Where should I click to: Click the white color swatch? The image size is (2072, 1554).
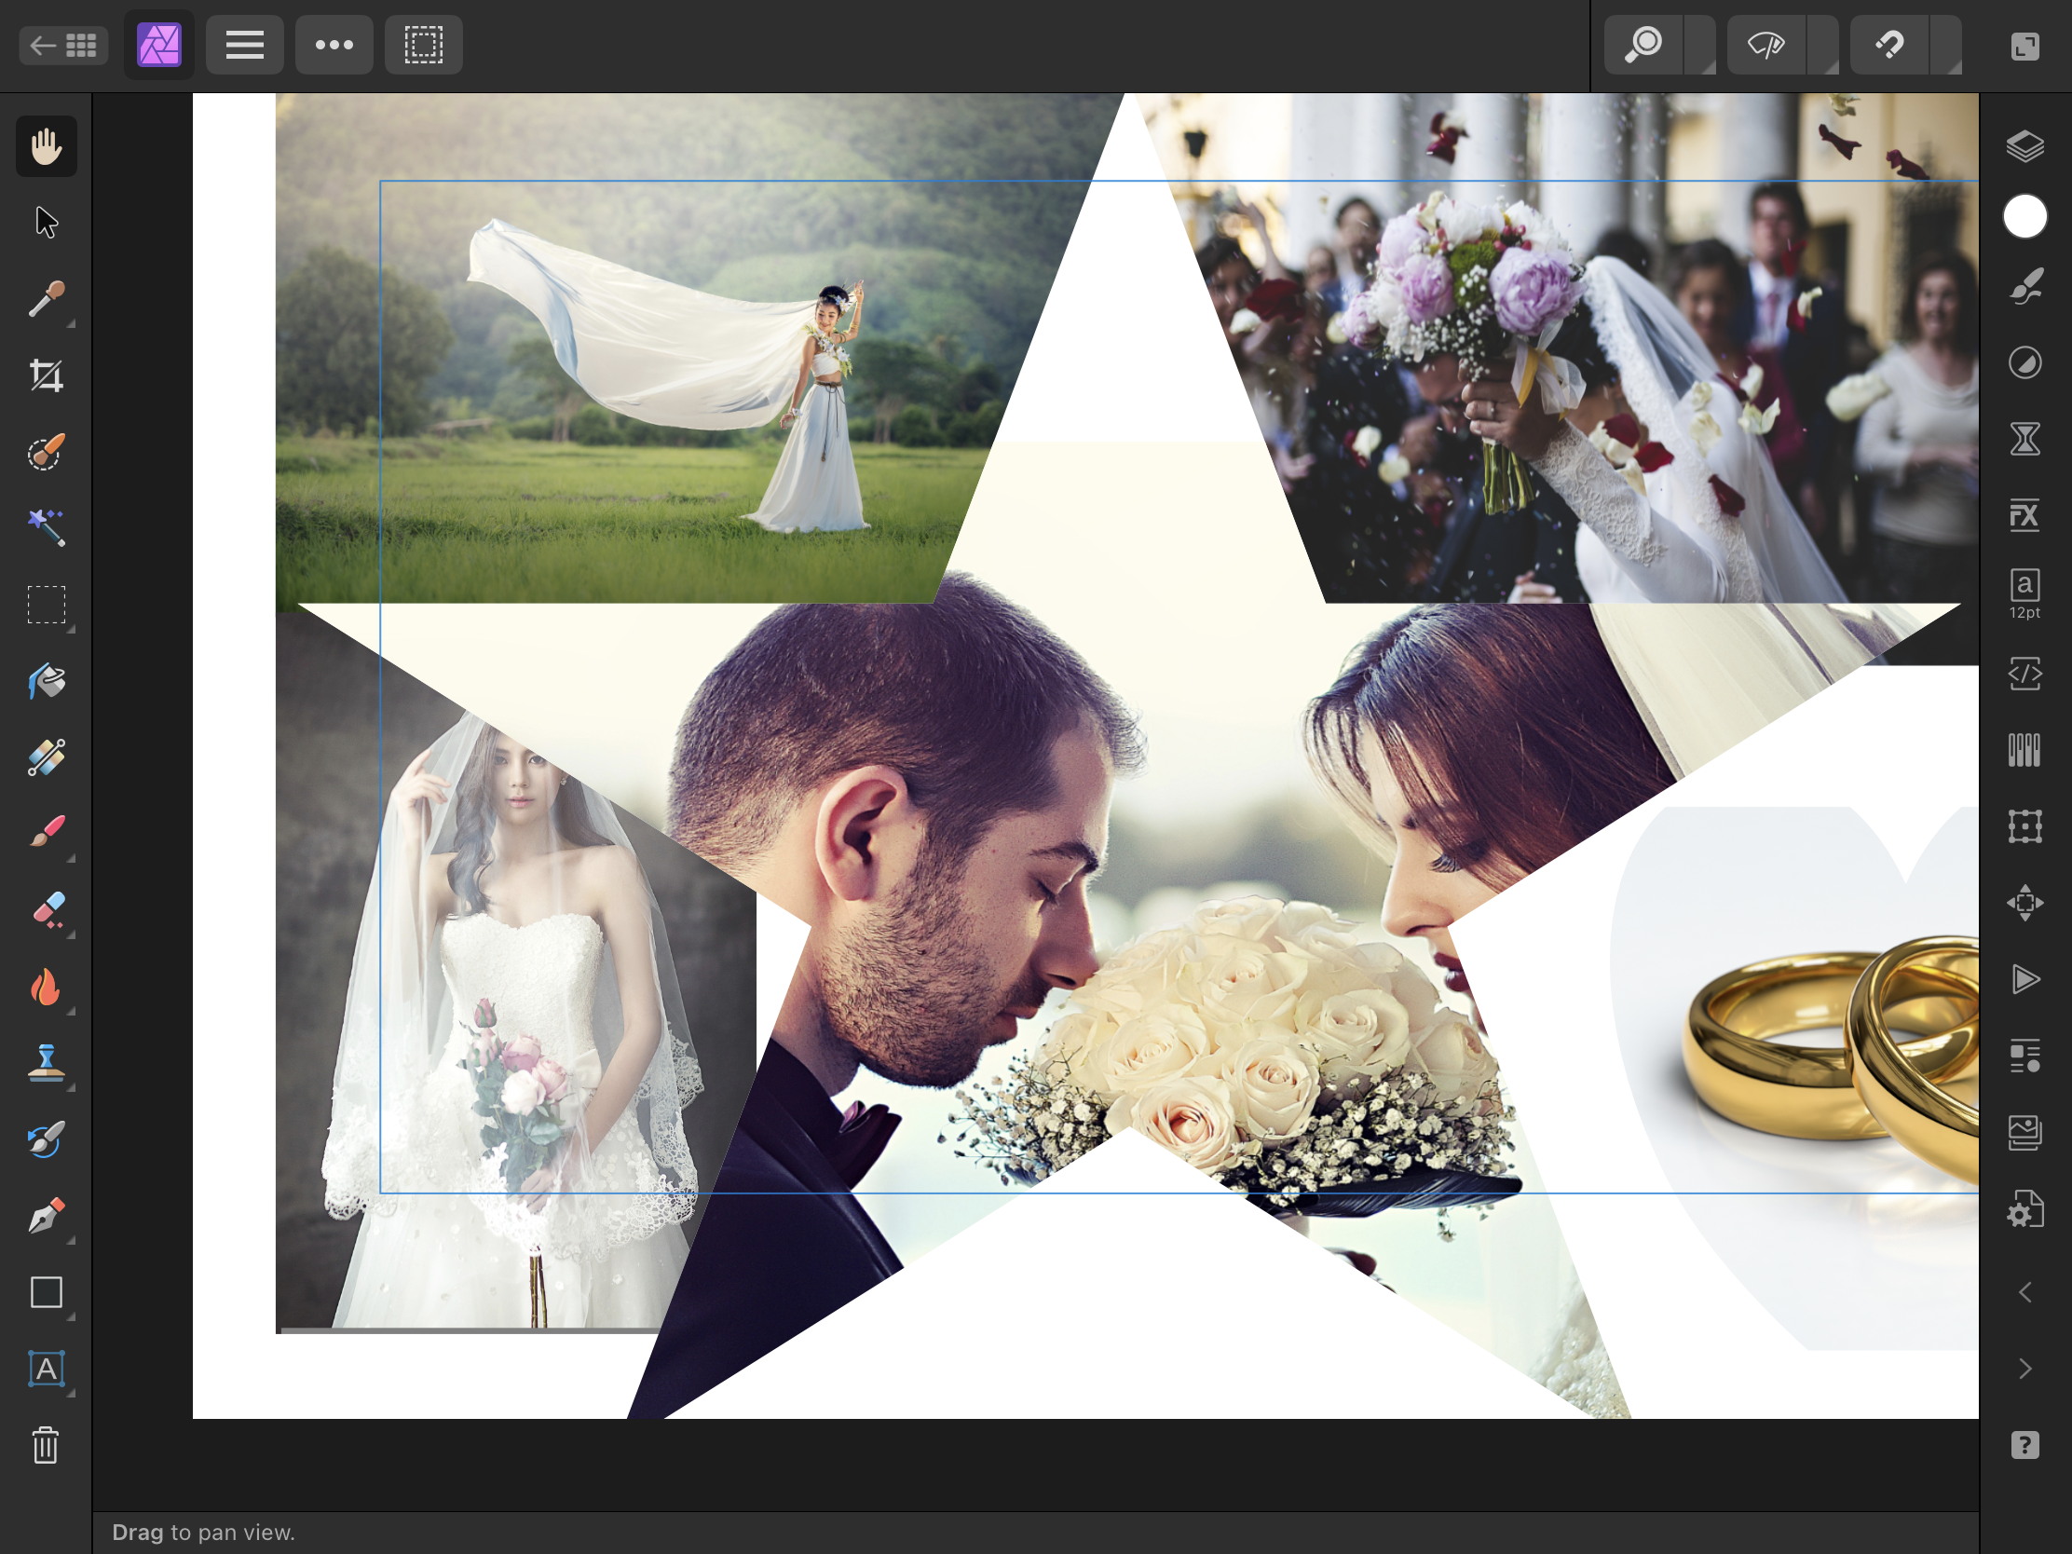(2024, 217)
